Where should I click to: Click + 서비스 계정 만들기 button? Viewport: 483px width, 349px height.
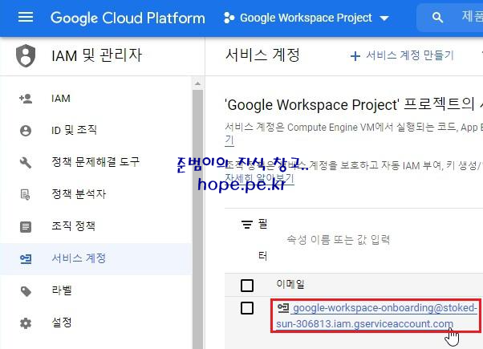click(x=402, y=55)
